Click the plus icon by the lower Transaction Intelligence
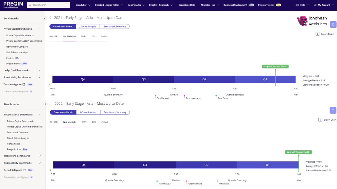The height and width of the screenshot is (189, 337). coord(31,177)
